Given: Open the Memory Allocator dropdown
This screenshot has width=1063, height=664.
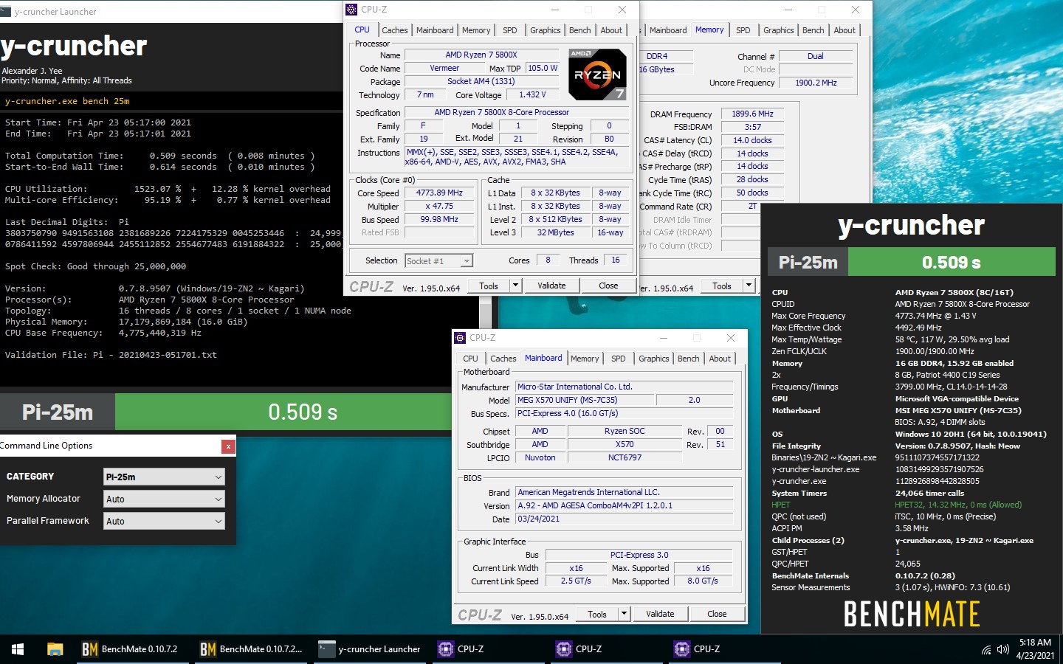Looking at the screenshot, I should [164, 499].
